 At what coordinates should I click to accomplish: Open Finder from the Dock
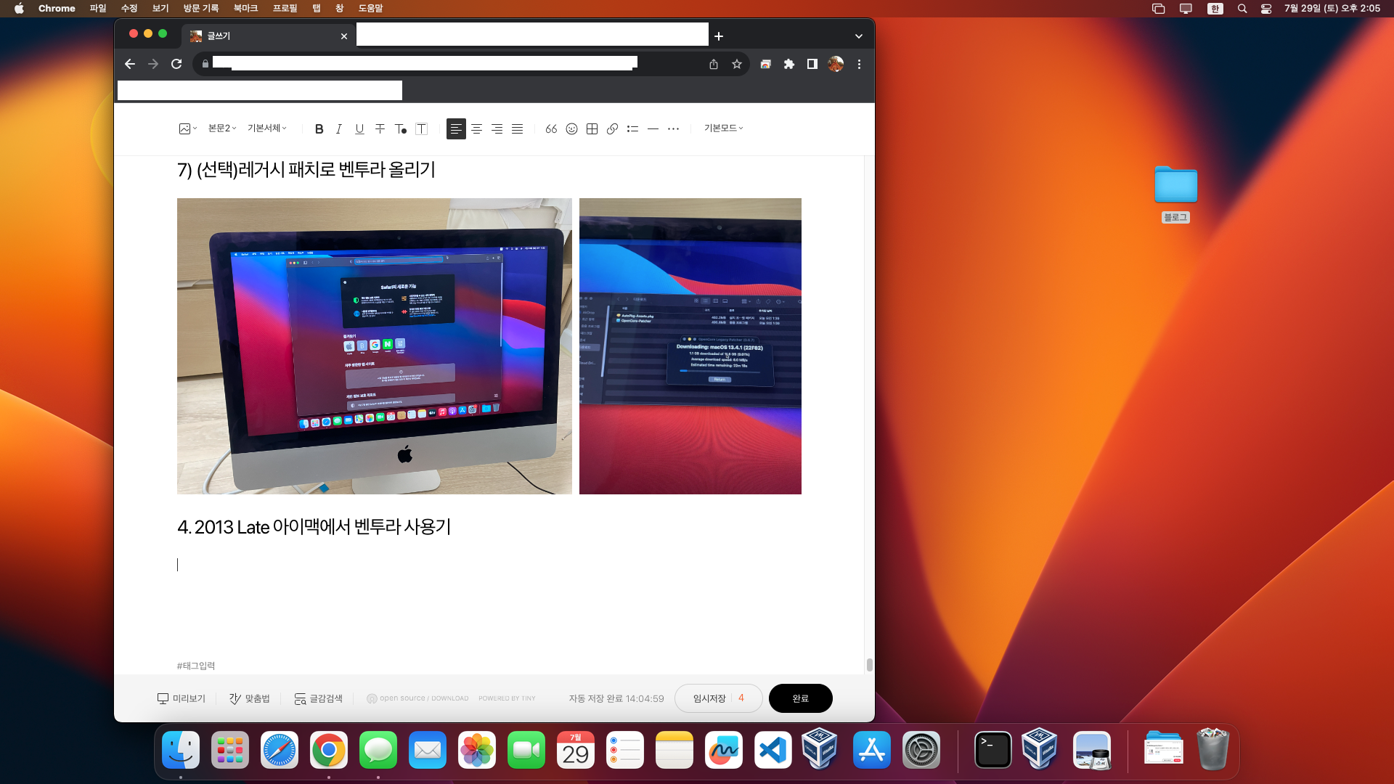pyautogui.click(x=181, y=750)
